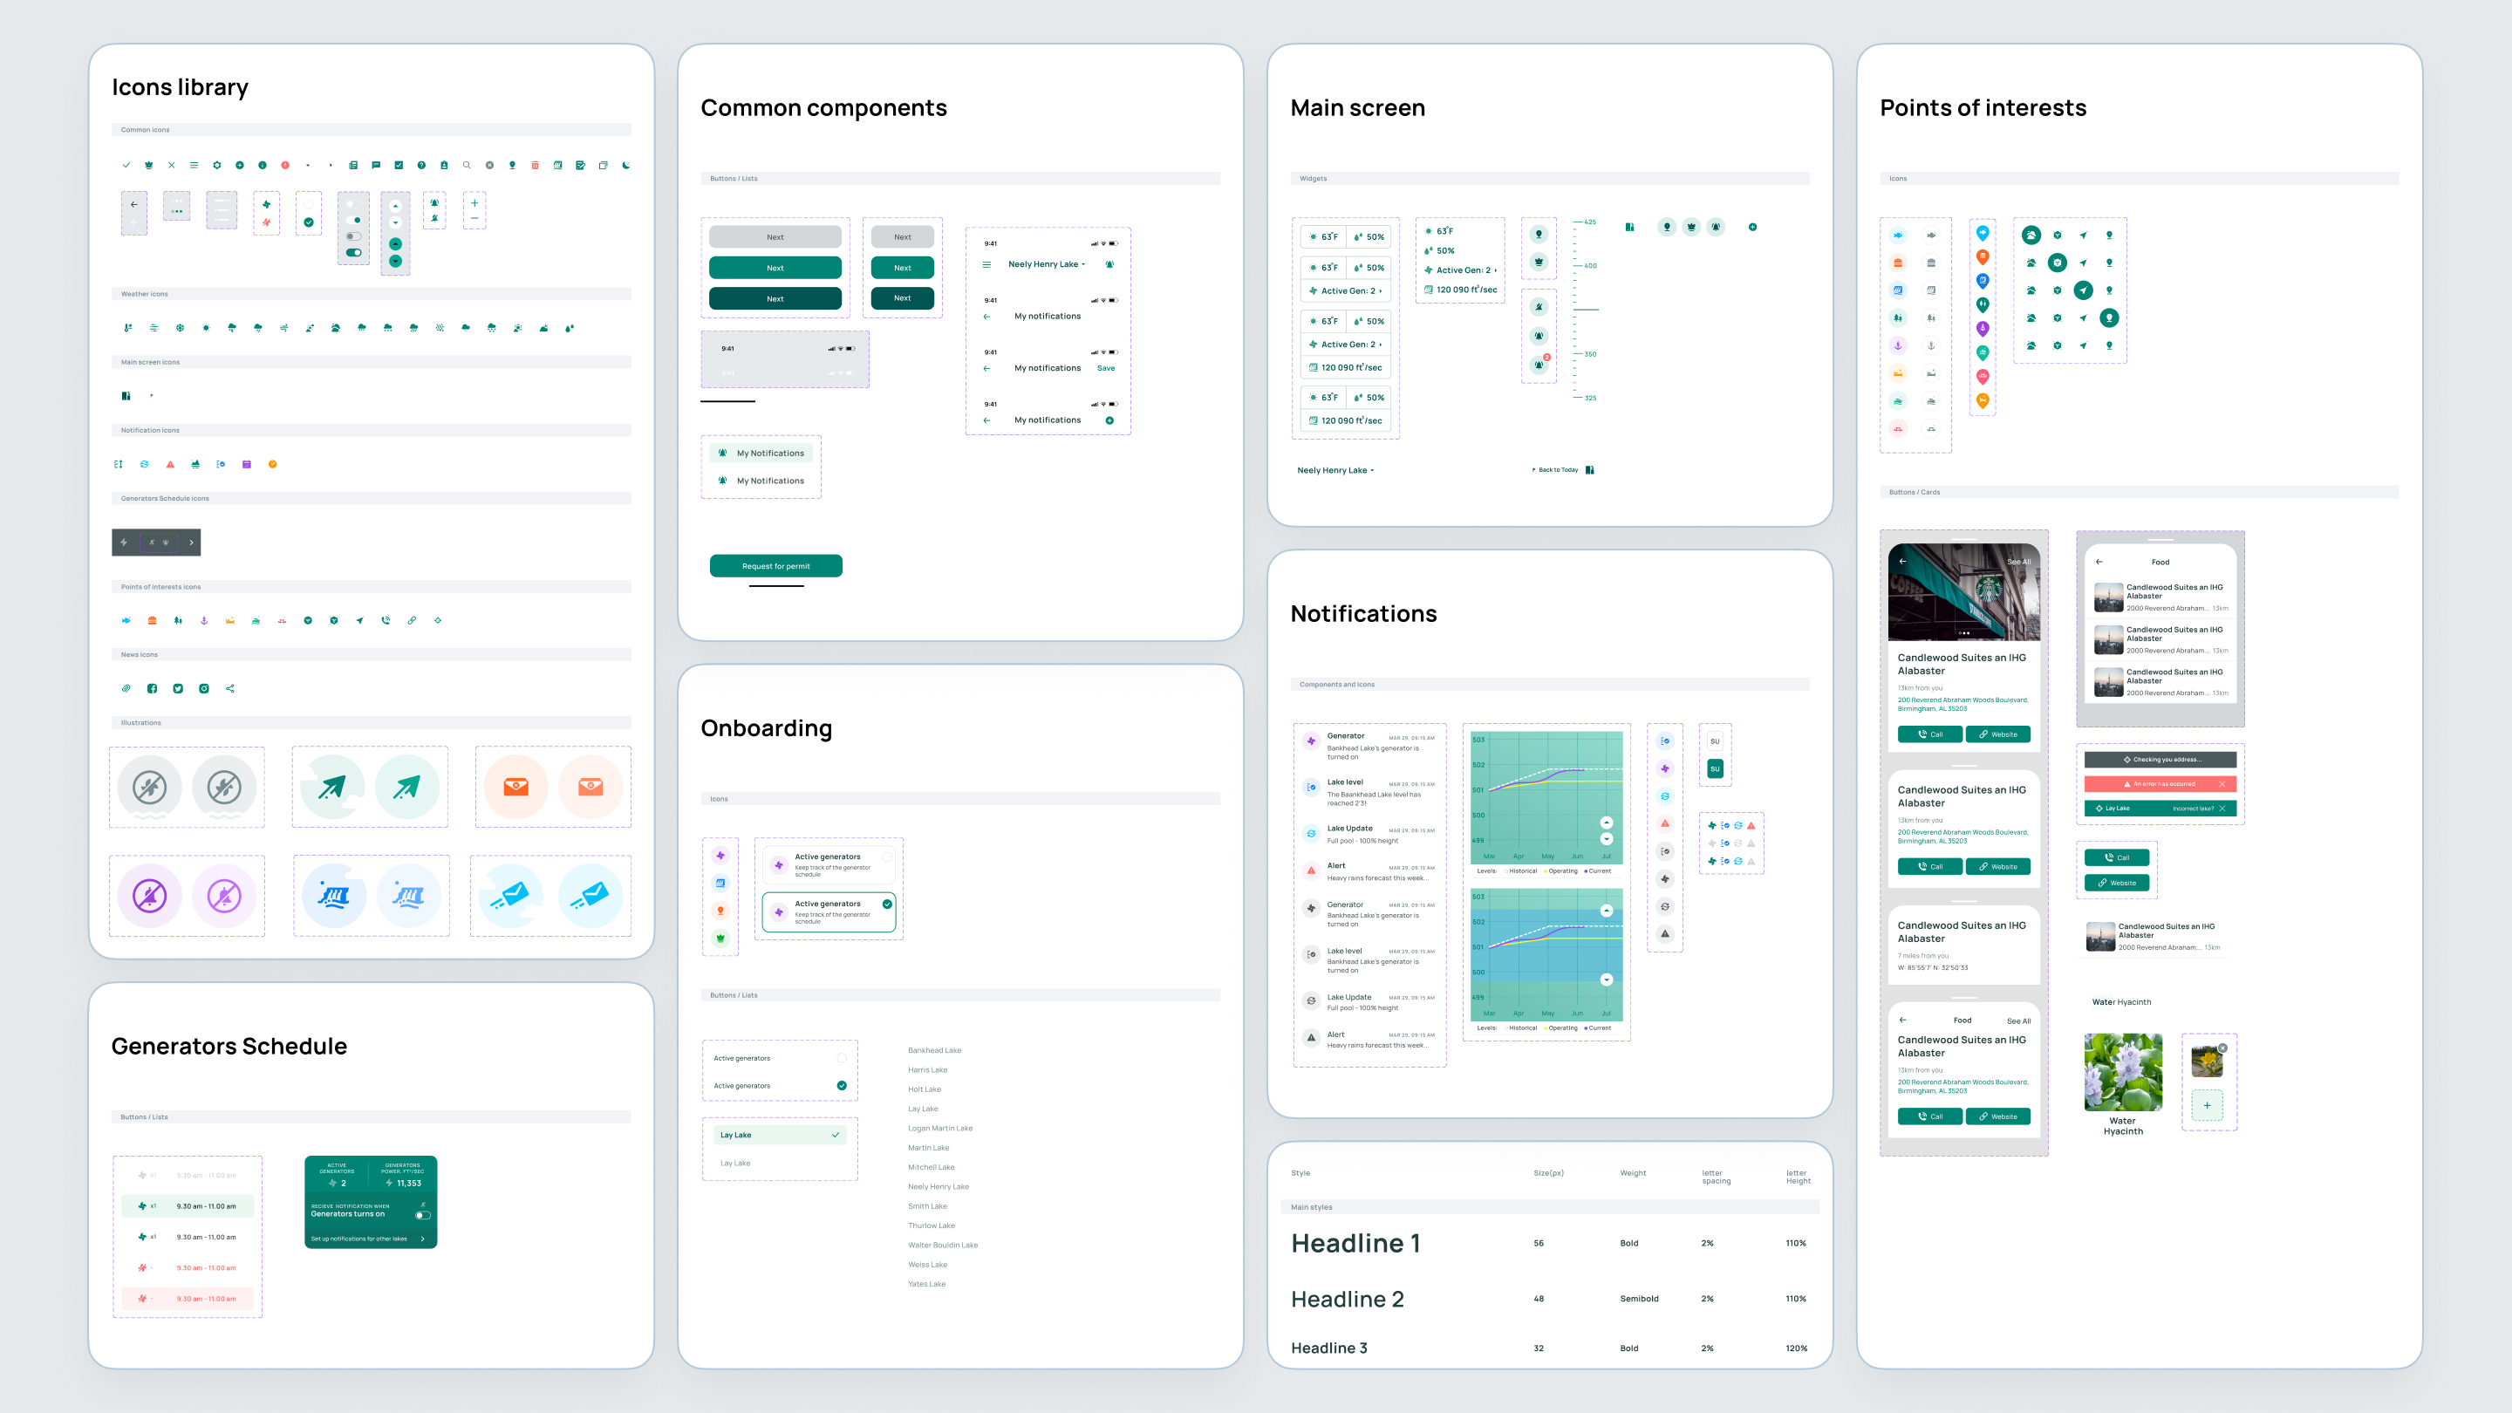The height and width of the screenshot is (1413, 2512).
Task: Click Save in the My notifications header
Action: pos(1106,369)
